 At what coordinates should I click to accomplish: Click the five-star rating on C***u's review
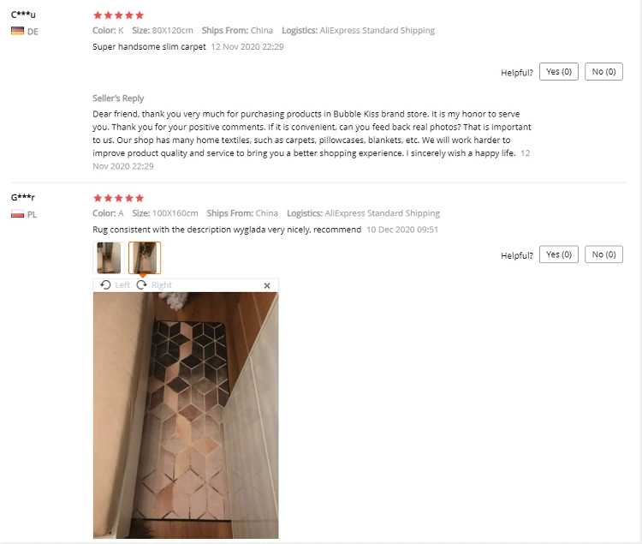click(x=118, y=15)
